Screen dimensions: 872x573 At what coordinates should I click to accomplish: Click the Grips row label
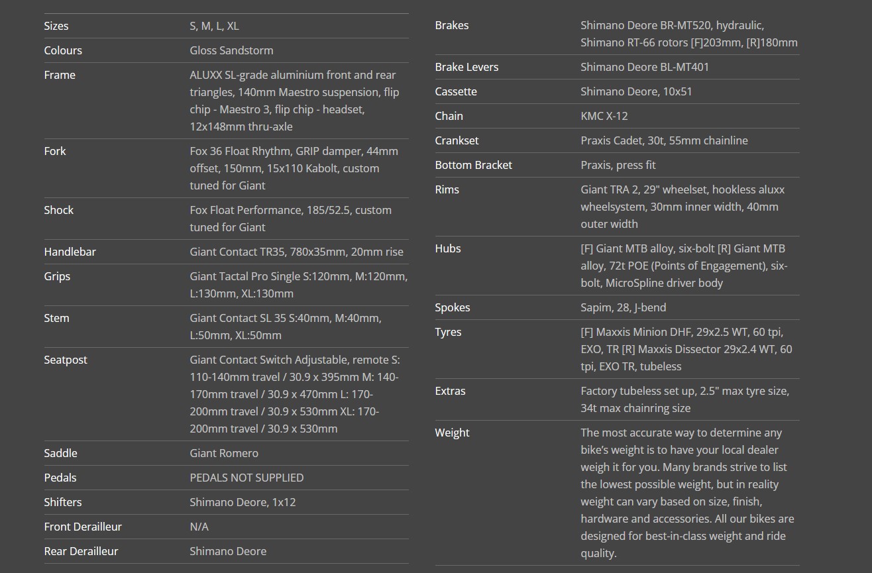click(57, 276)
